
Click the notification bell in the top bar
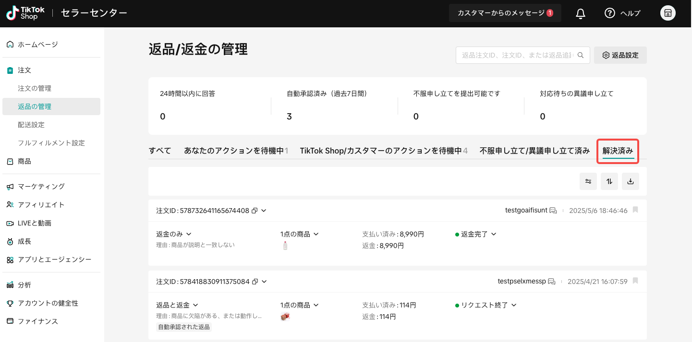coord(580,13)
